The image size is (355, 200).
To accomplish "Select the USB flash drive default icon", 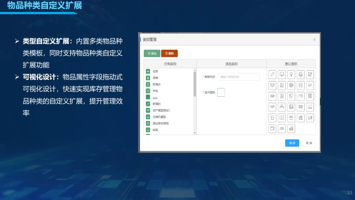I will click(272, 75).
